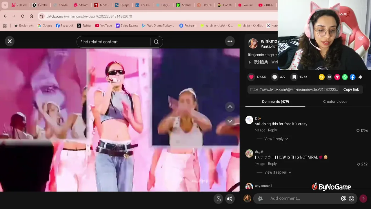Open the winkmo creator profile avatar

pos(253,44)
